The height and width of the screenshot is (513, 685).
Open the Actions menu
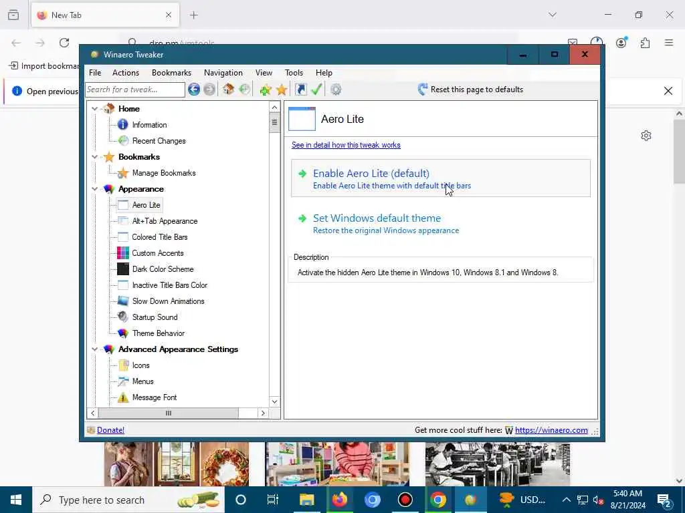125,73
